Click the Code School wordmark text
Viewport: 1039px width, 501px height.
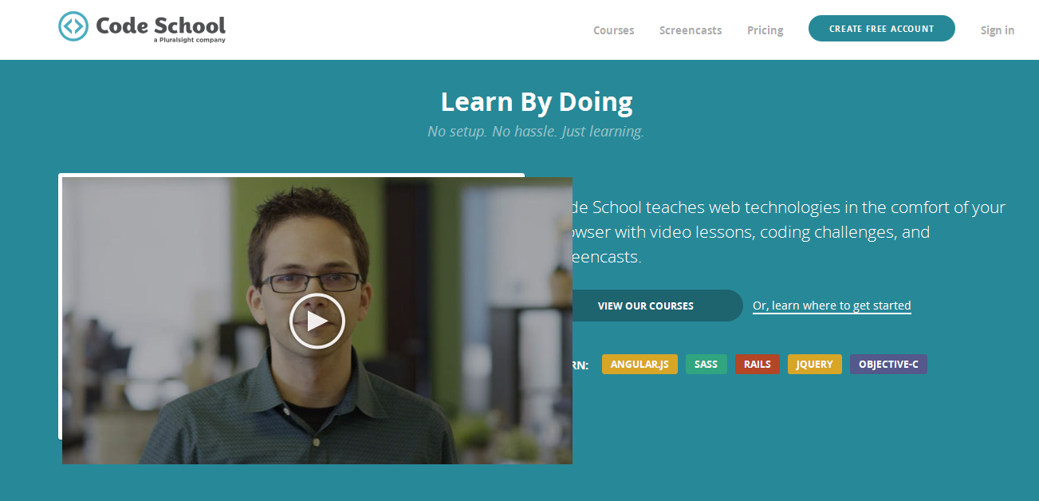coord(160,25)
